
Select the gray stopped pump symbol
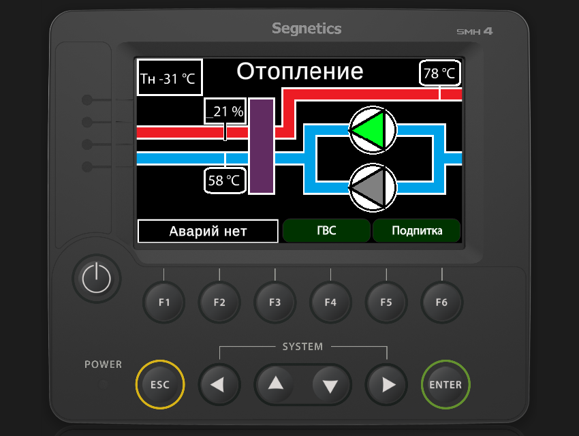click(373, 188)
